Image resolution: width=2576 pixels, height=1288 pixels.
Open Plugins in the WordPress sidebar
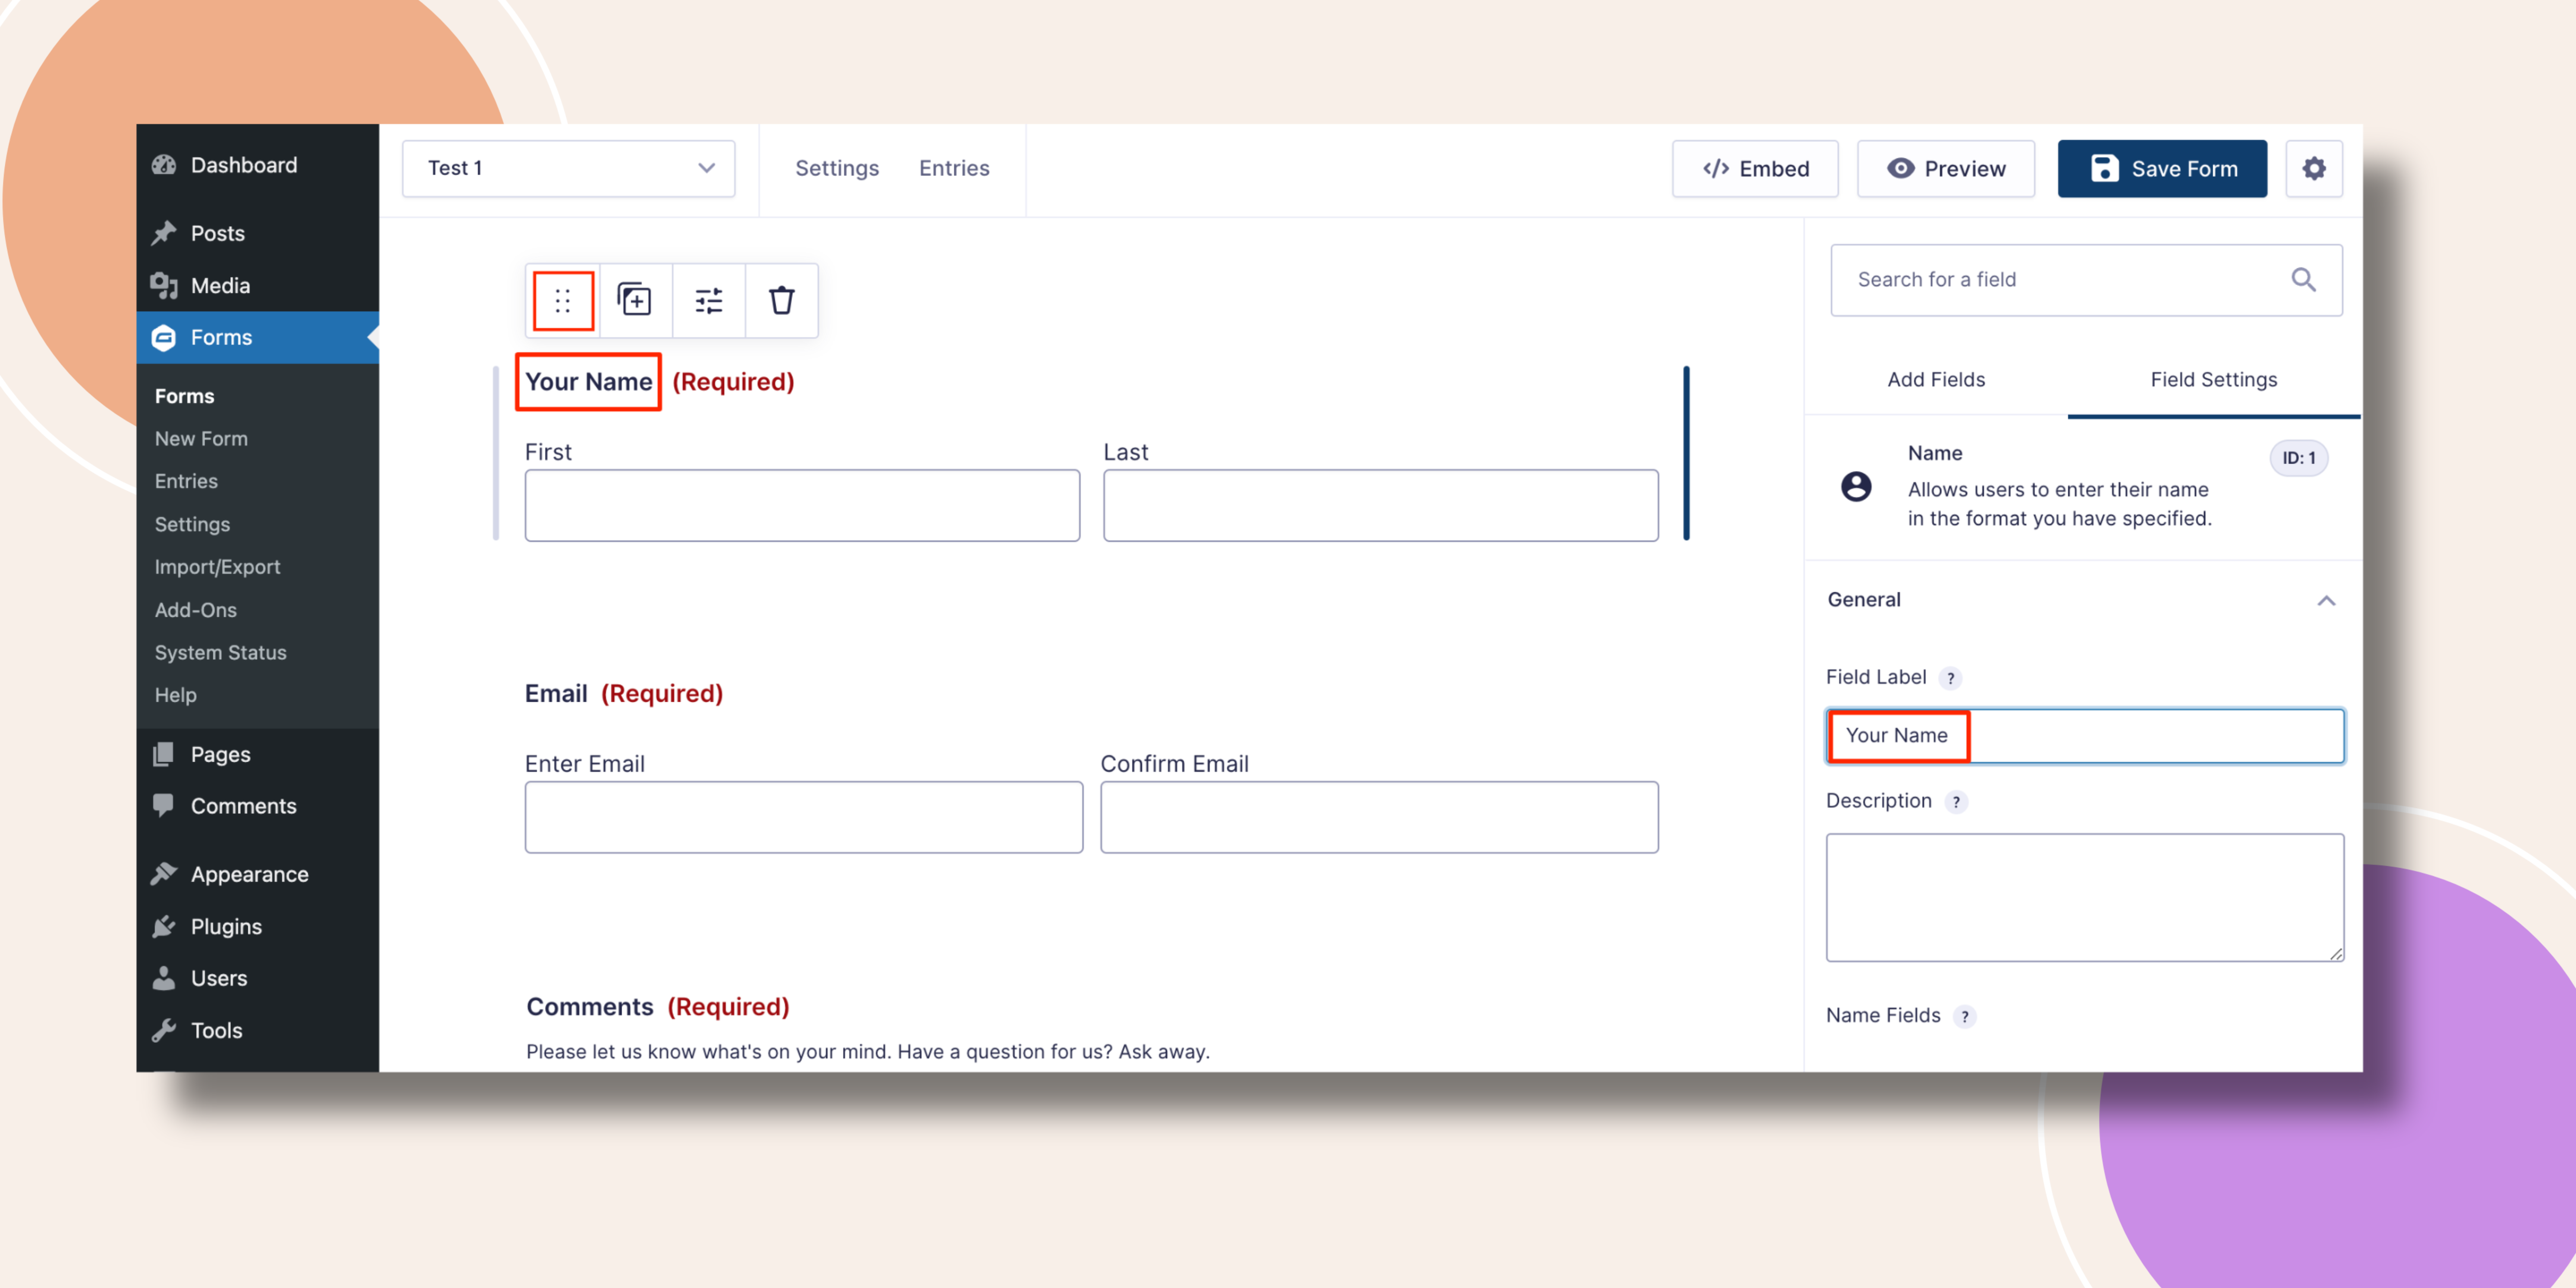click(226, 926)
